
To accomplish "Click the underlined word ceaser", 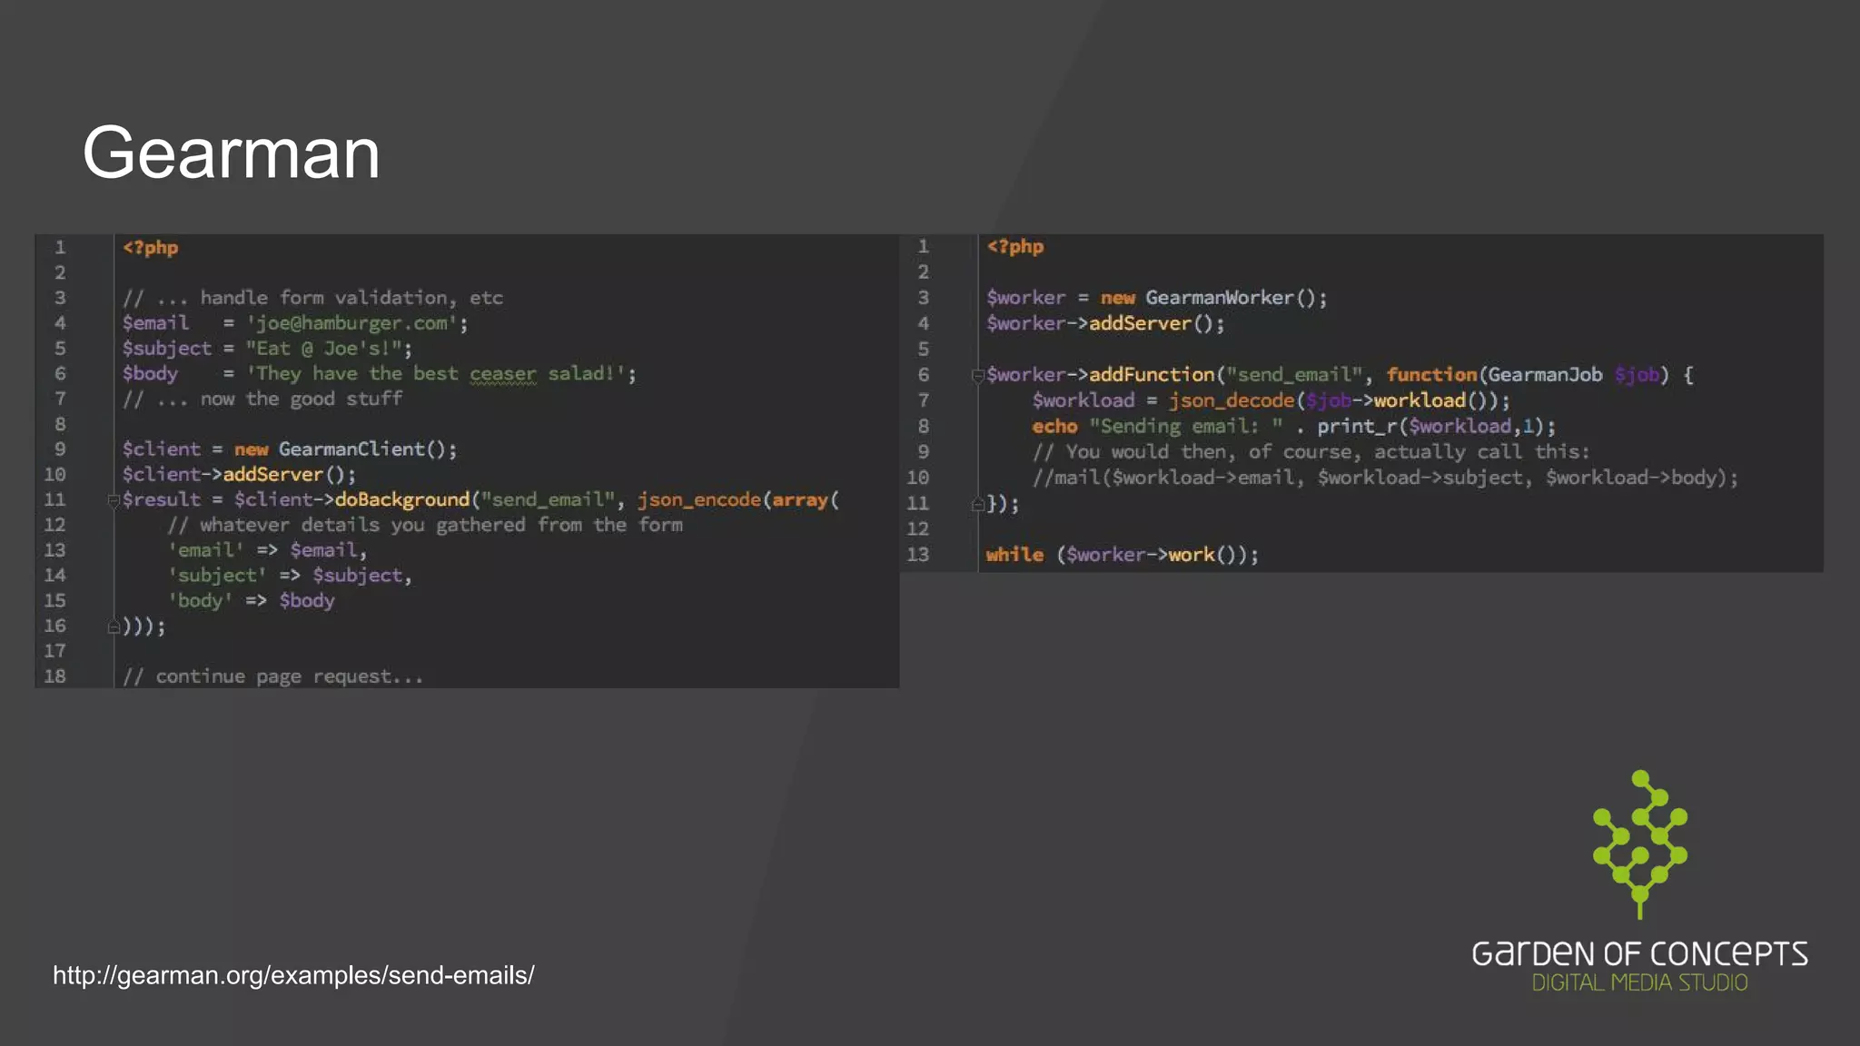I will [x=502, y=374].
